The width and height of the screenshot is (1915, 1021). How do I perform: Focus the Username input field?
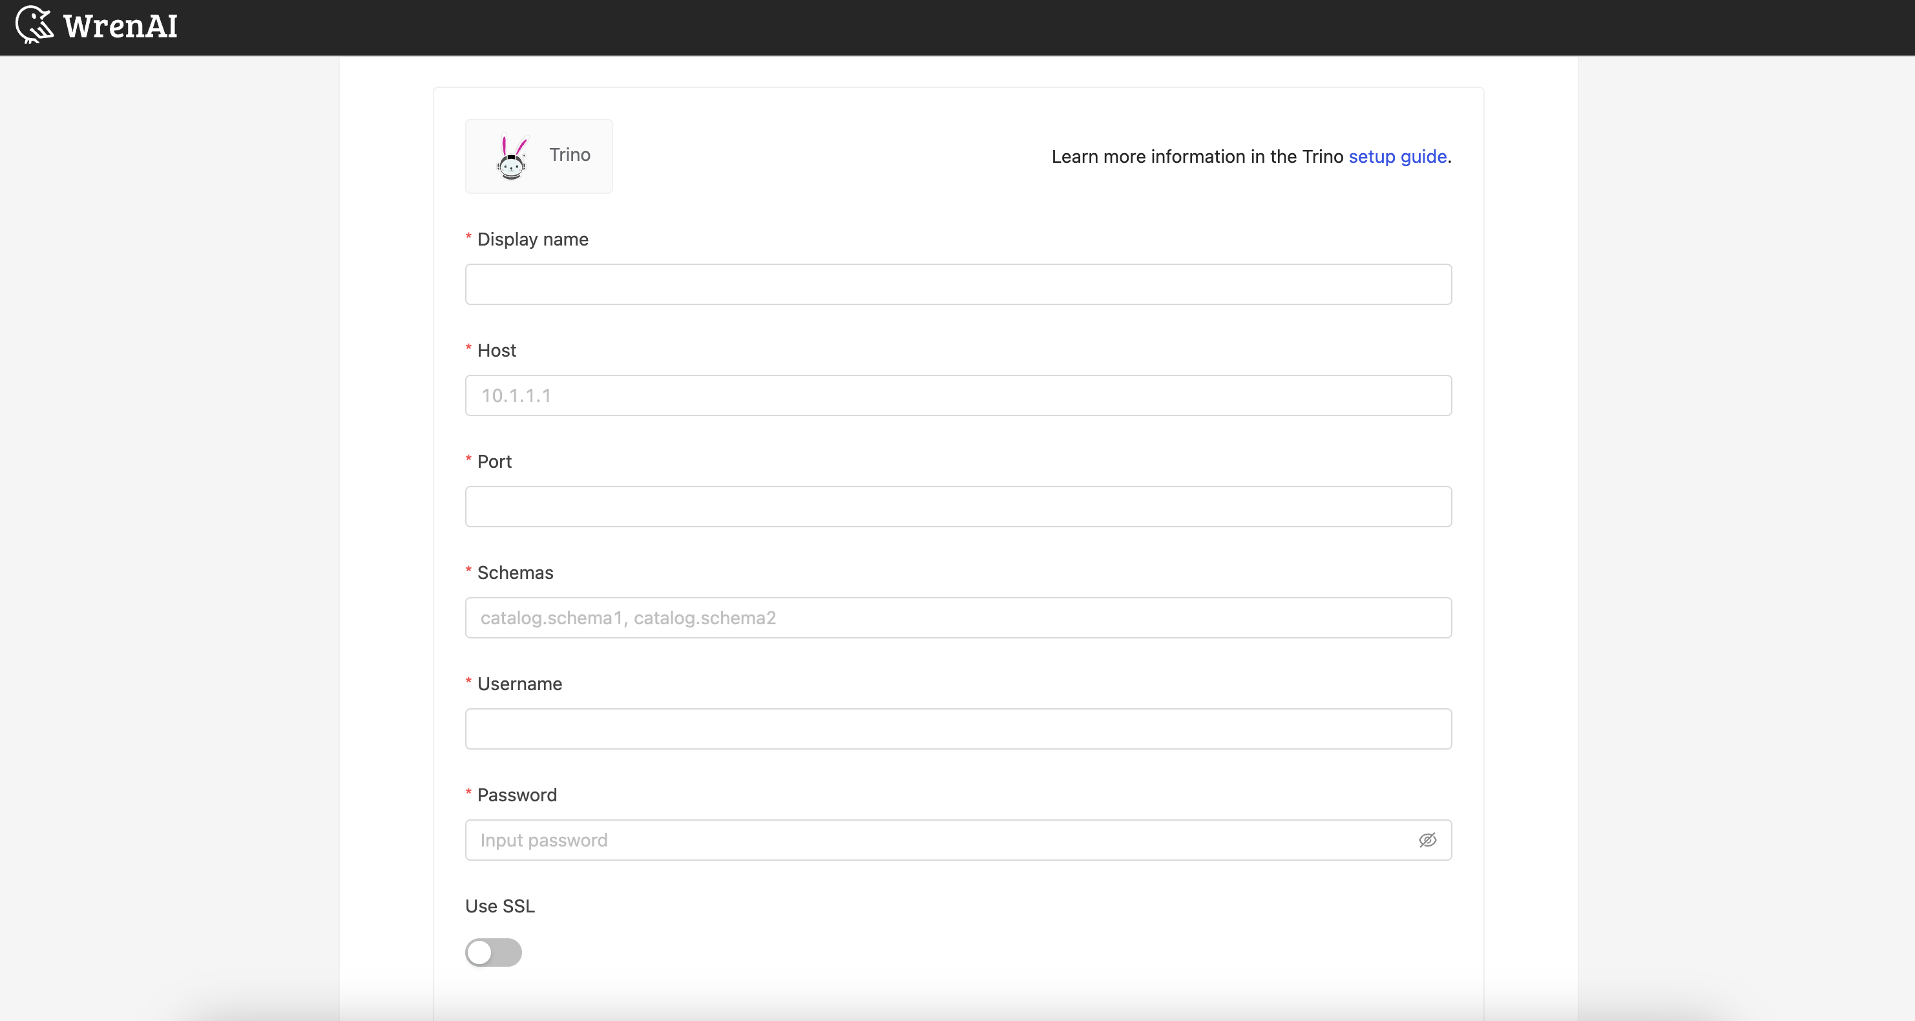click(x=958, y=729)
